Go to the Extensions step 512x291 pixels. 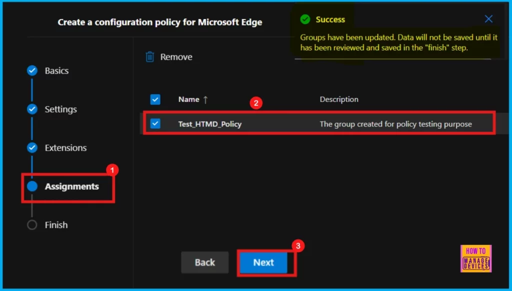(65, 147)
